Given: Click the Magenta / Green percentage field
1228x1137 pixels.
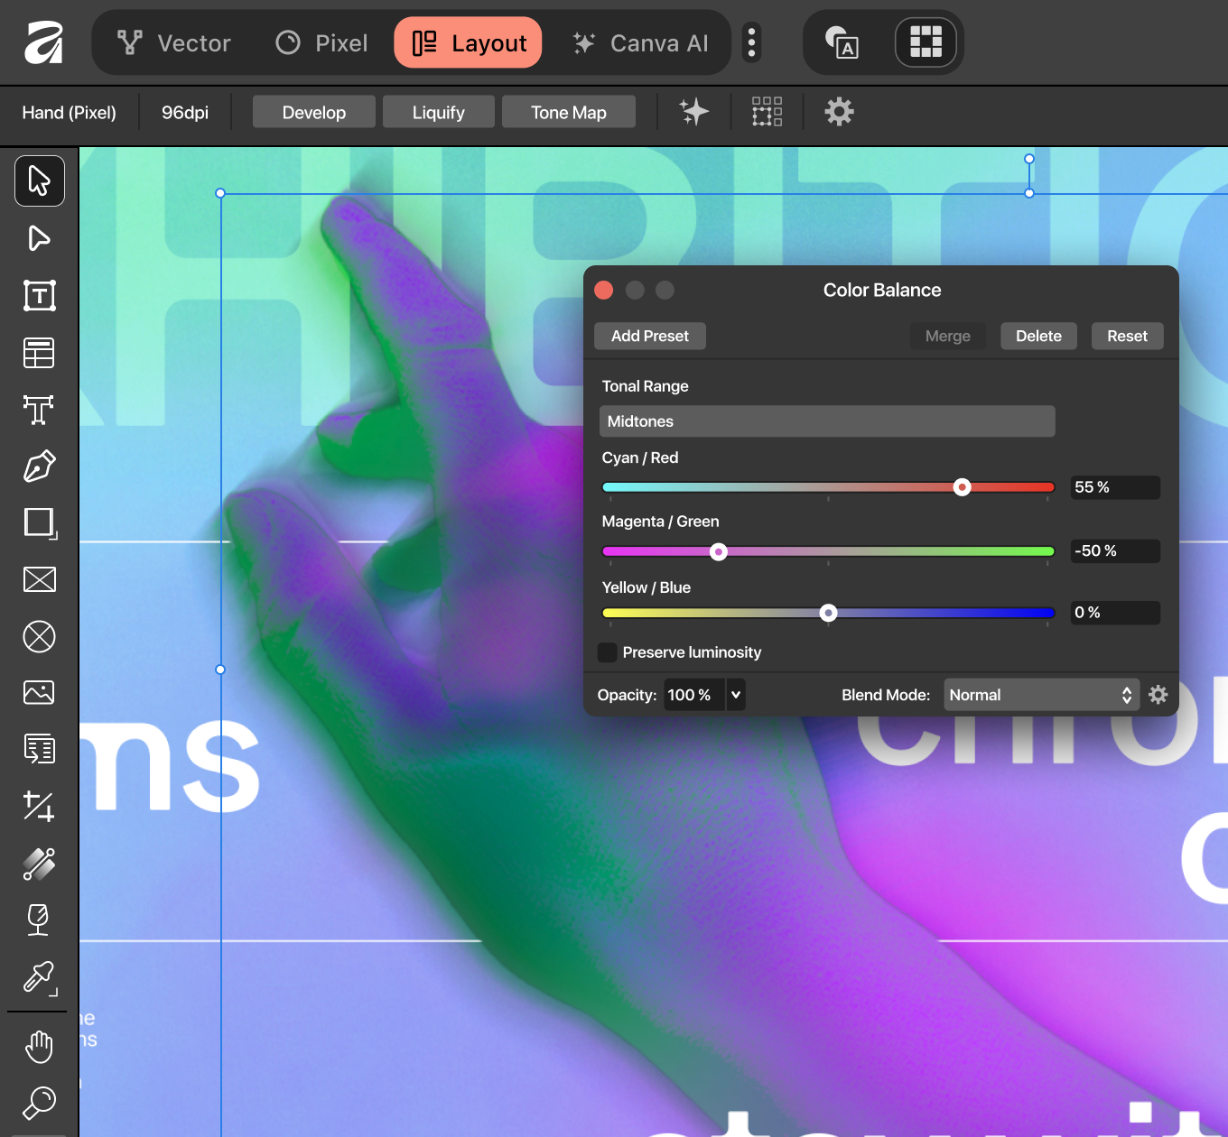Looking at the screenshot, I should tap(1114, 550).
